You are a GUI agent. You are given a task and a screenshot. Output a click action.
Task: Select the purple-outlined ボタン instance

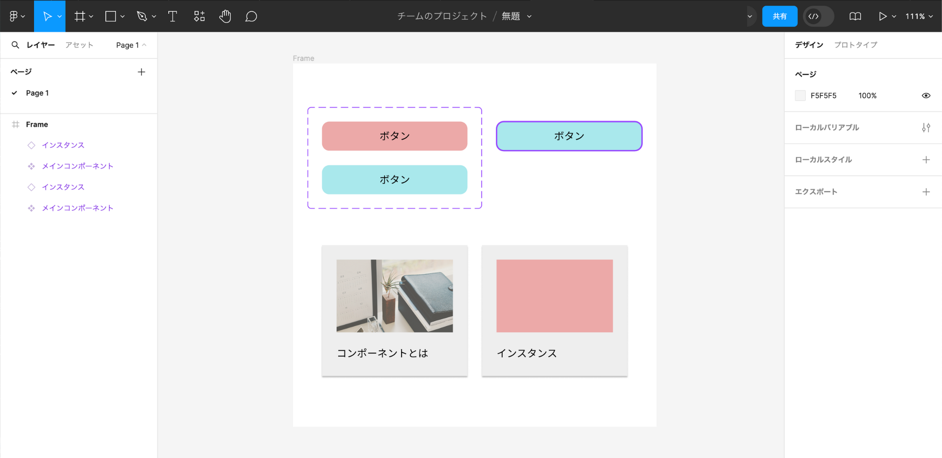(569, 136)
